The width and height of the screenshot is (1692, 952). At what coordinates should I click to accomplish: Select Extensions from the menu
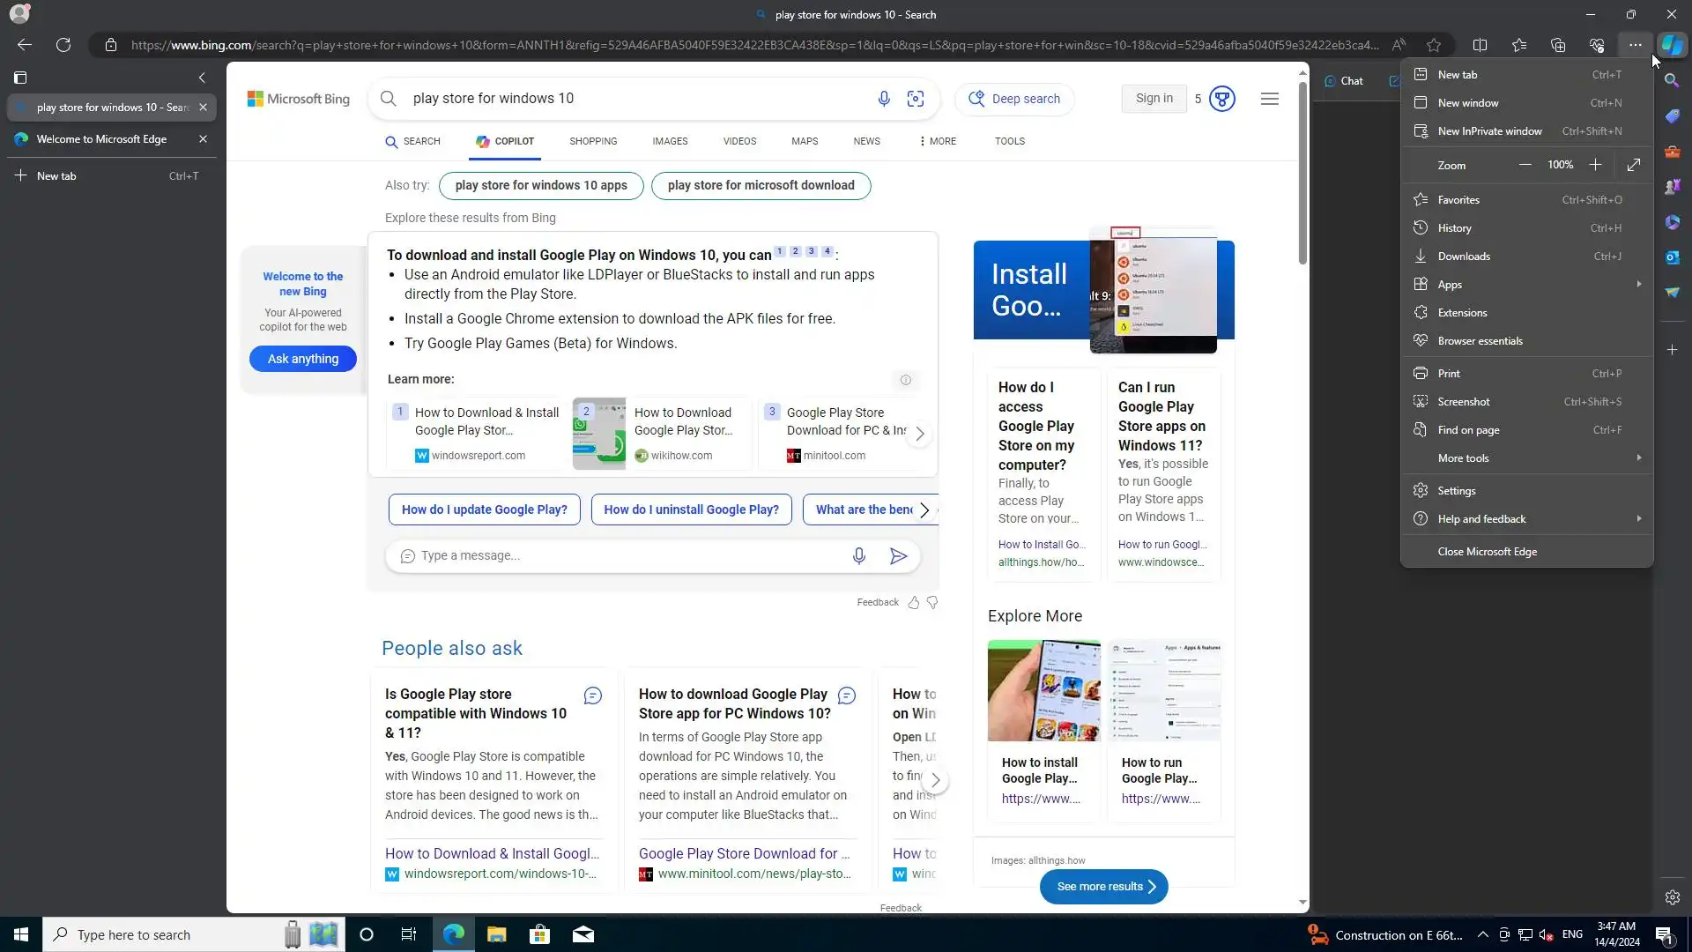click(1462, 313)
